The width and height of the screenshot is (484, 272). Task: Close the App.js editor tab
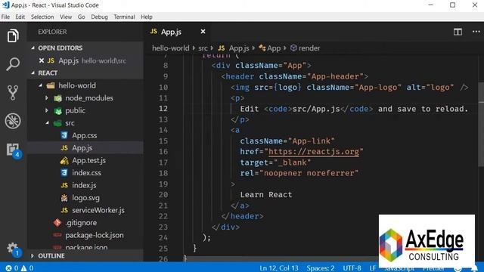[x=203, y=32]
